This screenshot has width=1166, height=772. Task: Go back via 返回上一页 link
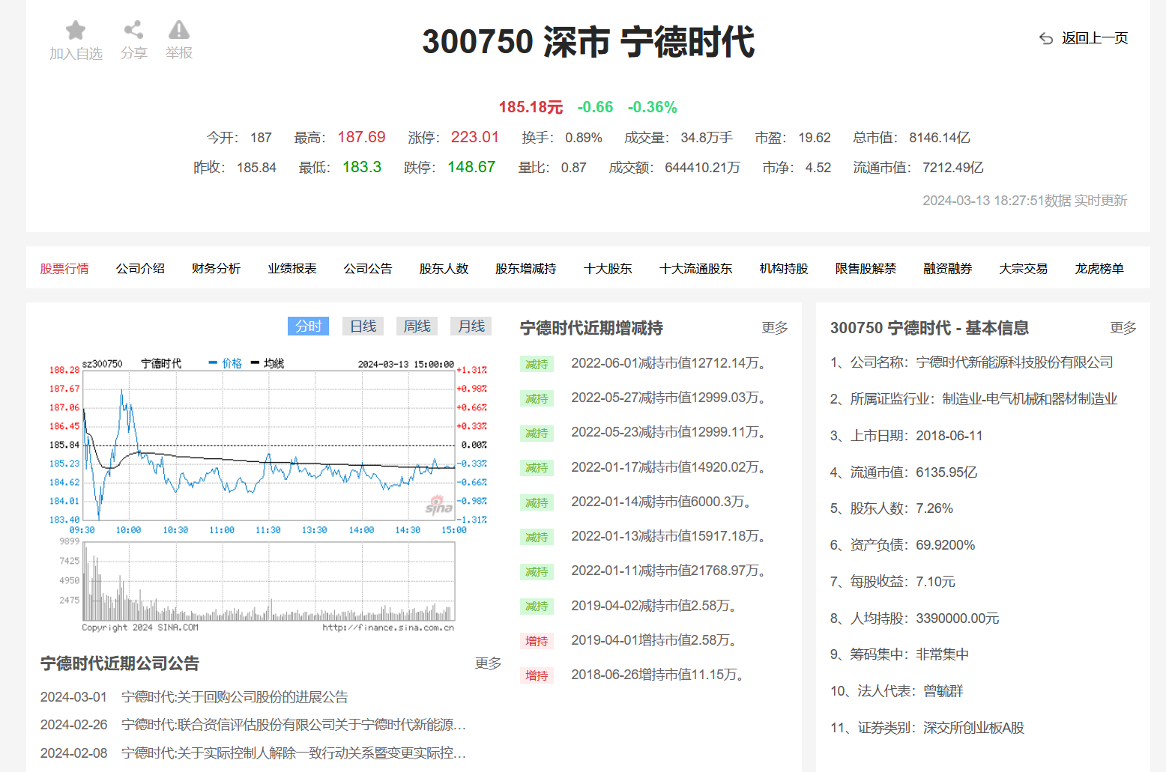(1095, 38)
